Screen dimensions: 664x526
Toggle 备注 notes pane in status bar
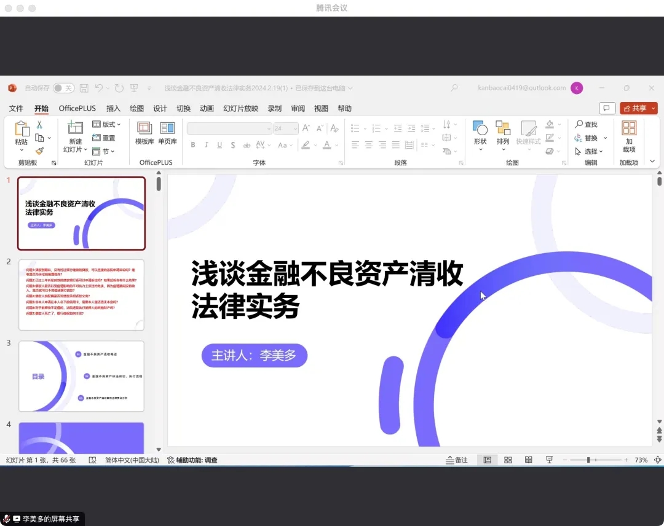(x=456, y=460)
